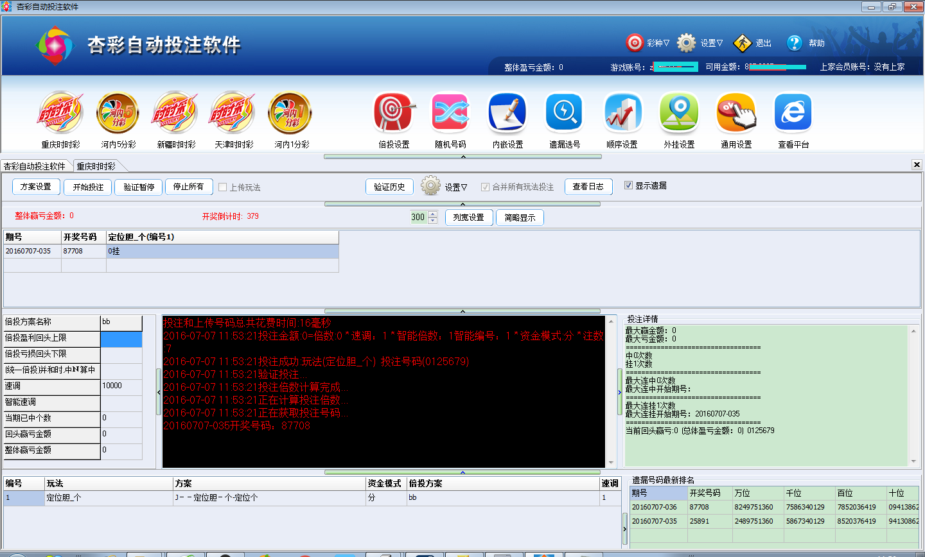
Task: Enable the 上传玩法 checkbox
Action: coord(223,187)
